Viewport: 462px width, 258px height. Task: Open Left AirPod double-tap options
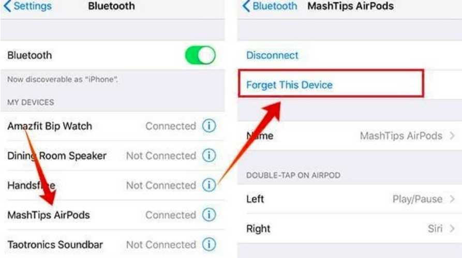click(x=350, y=199)
